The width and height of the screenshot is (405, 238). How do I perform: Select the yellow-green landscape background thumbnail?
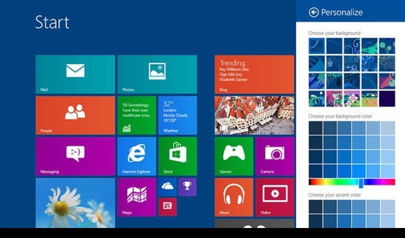point(369,98)
